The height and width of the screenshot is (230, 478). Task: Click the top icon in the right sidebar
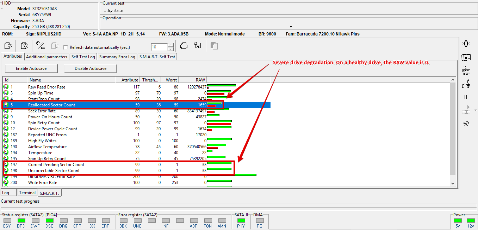pos(466,44)
